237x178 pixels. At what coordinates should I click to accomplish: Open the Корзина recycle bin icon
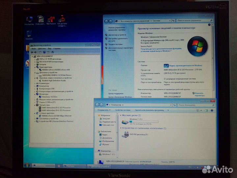coord(29,35)
